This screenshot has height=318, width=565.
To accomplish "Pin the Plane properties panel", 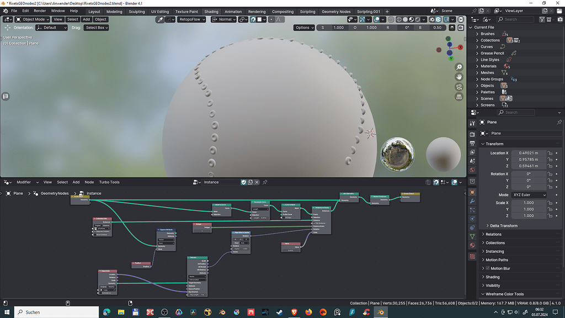I will pyautogui.click(x=559, y=122).
